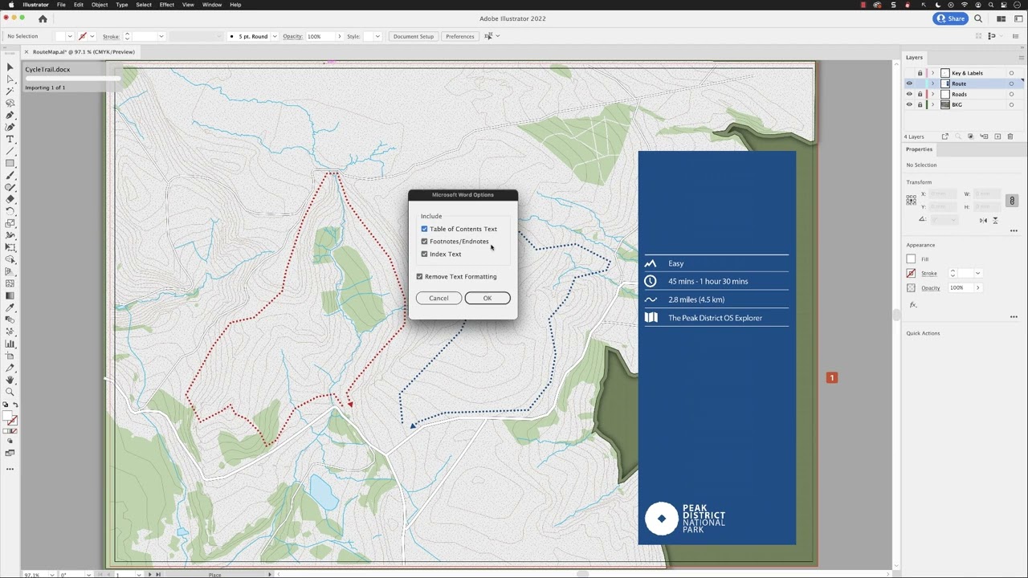Select the Magic Wand tool

[x=10, y=92]
